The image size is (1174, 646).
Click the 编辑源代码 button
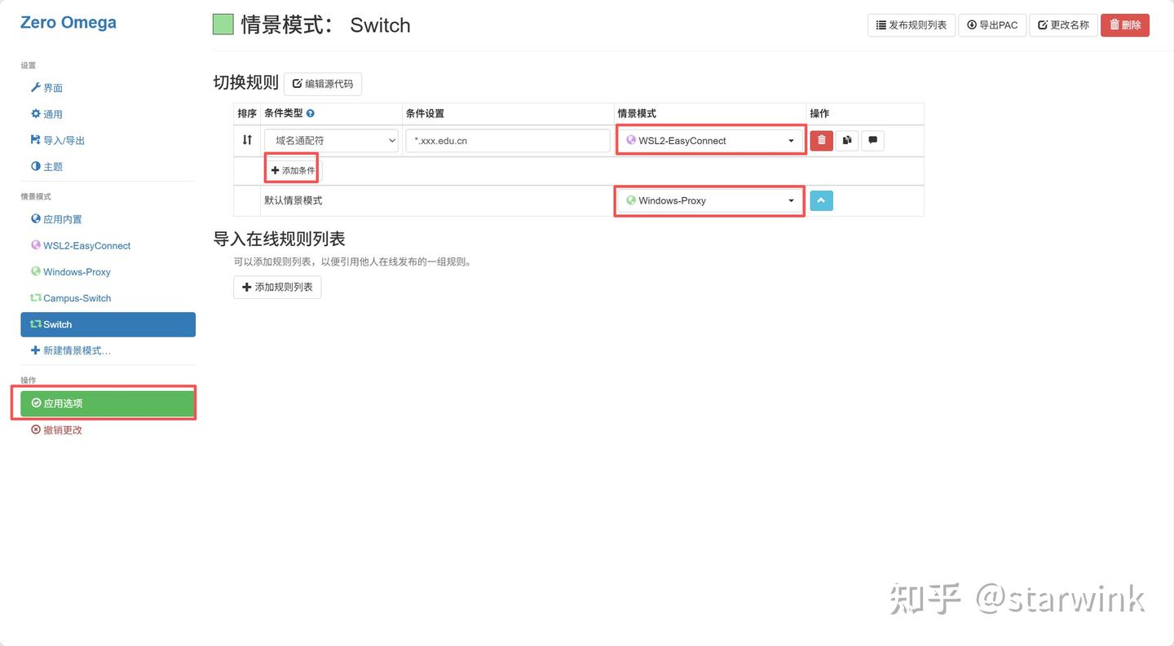(323, 84)
